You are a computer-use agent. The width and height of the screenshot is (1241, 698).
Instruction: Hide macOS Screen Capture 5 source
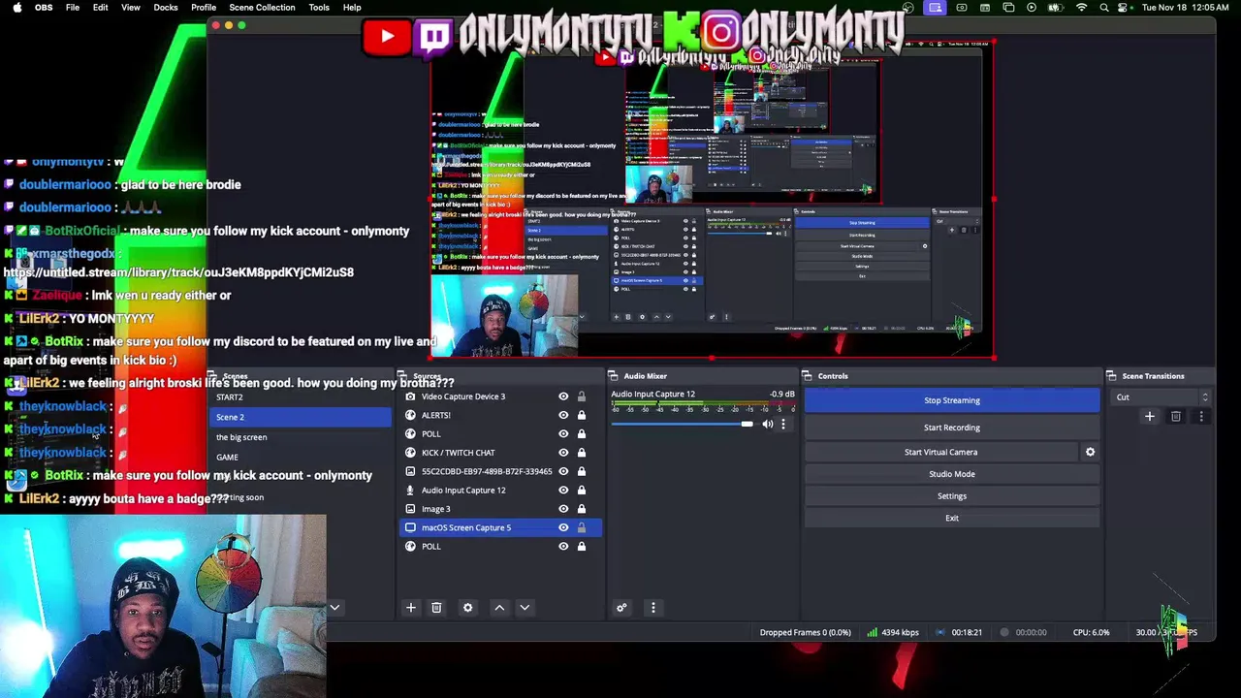click(563, 527)
